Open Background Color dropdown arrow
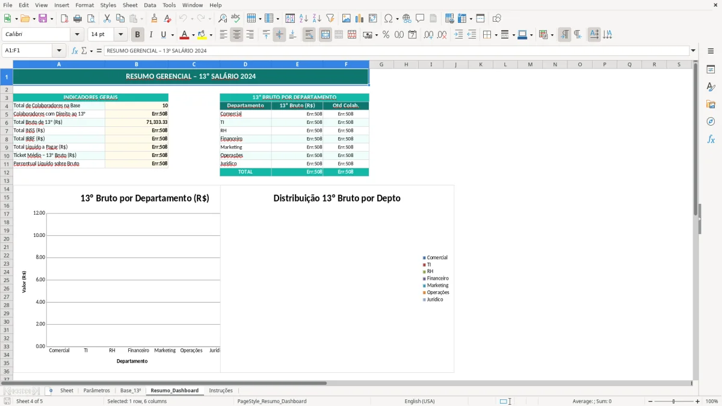Viewport: 722px width, 406px height. 211,35
